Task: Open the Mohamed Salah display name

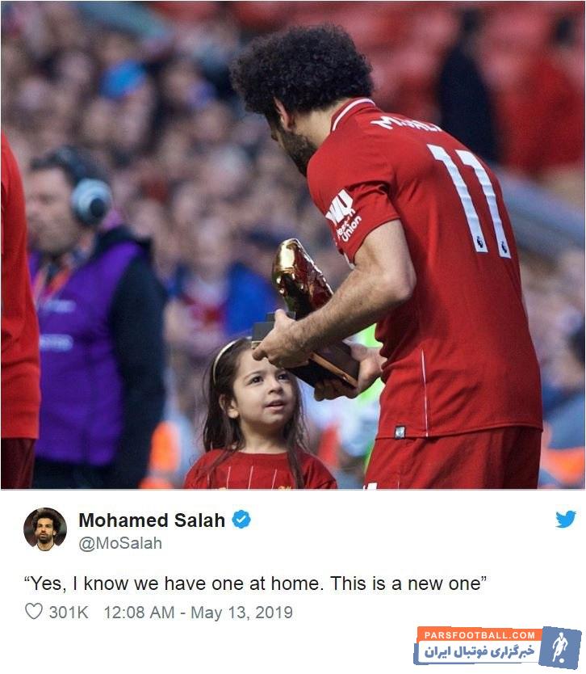Action: tap(152, 520)
